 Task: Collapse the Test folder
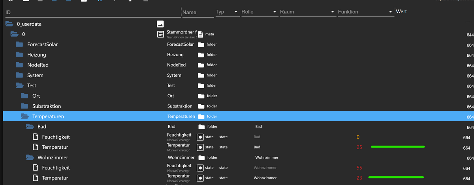(19, 85)
